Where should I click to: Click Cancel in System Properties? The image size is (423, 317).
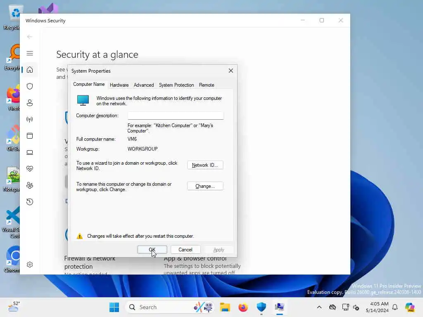pos(185,250)
